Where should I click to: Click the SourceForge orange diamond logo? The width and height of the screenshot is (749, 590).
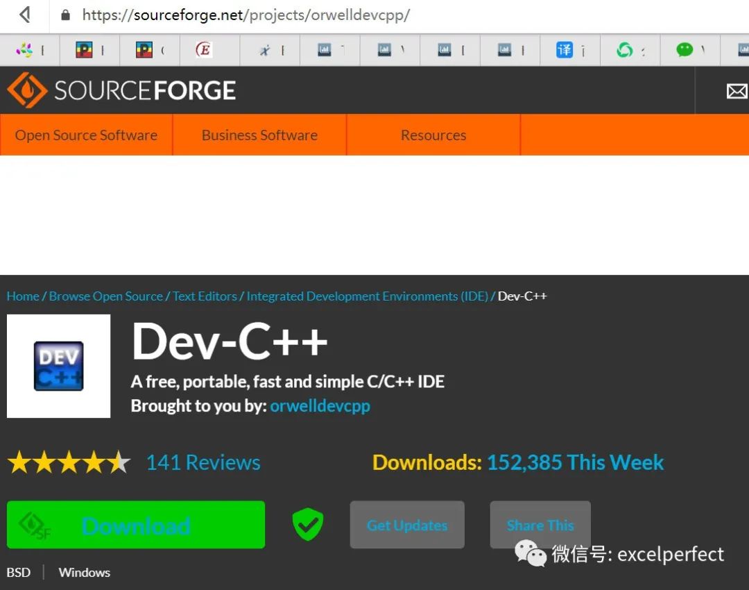(27, 90)
